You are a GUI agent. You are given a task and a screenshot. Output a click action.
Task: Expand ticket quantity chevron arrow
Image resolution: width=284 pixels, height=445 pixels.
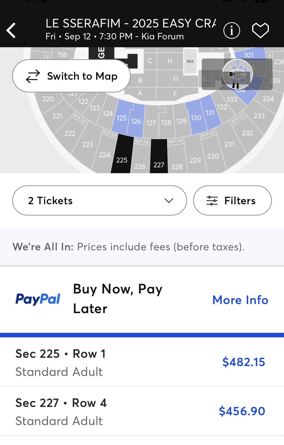coord(169,200)
